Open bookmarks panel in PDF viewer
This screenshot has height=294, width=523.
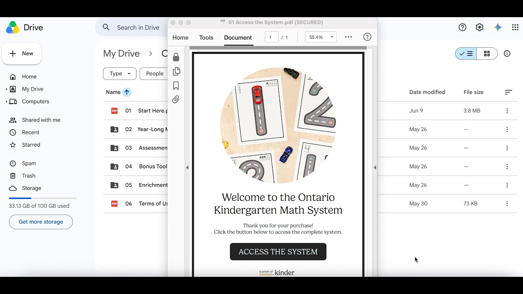pyautogui.click(x=176, y=86)
